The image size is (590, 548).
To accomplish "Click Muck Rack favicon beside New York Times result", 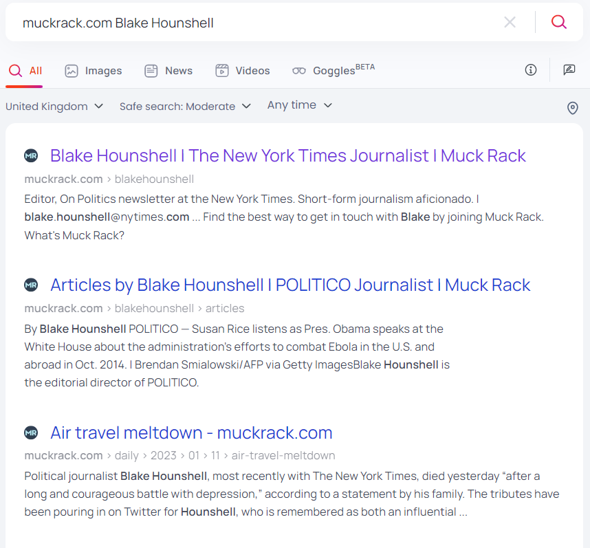I will [x=31, y=155].
